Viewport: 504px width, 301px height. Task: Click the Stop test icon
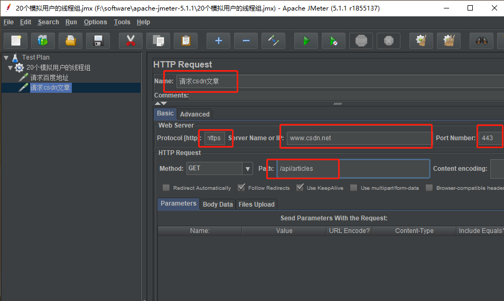pyautogui.click(x=361, y=41)
